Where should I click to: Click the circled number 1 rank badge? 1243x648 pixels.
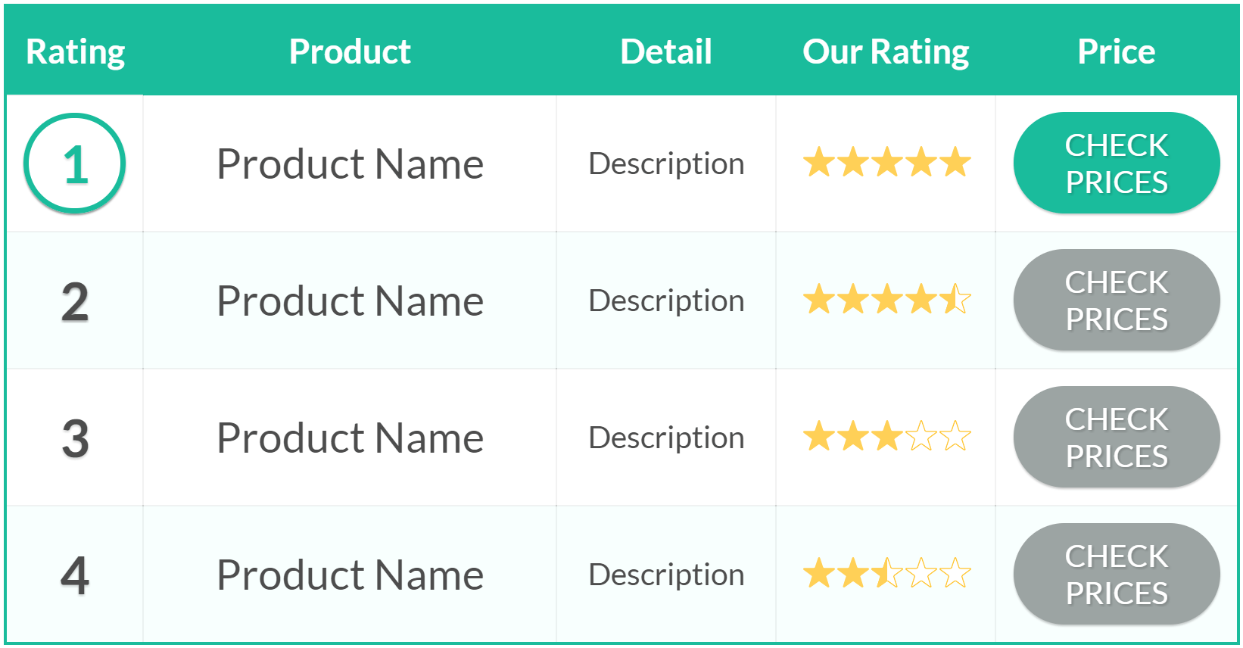tap(74, 164)
